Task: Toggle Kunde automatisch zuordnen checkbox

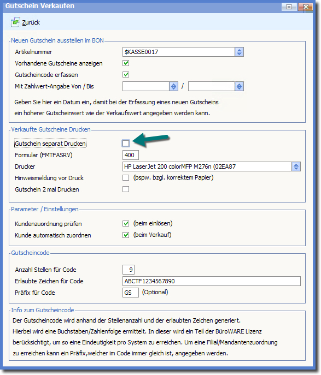Action: pyautogui.click(x=126, y=235)
